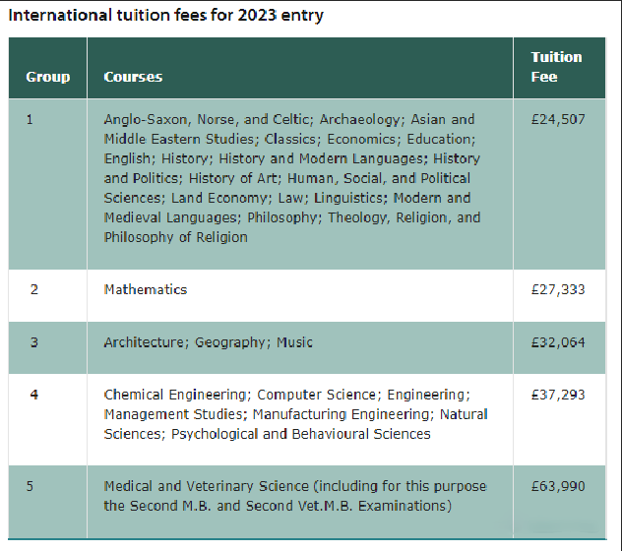Viewport: 622px width, 551px height.
Task: Click the £27,333 tuition fee
Action: (558, 289)
